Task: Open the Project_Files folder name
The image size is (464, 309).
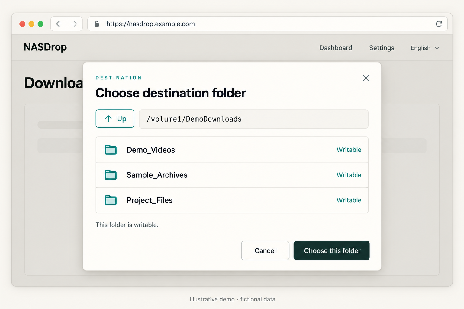Action: (x=150, y=200)
